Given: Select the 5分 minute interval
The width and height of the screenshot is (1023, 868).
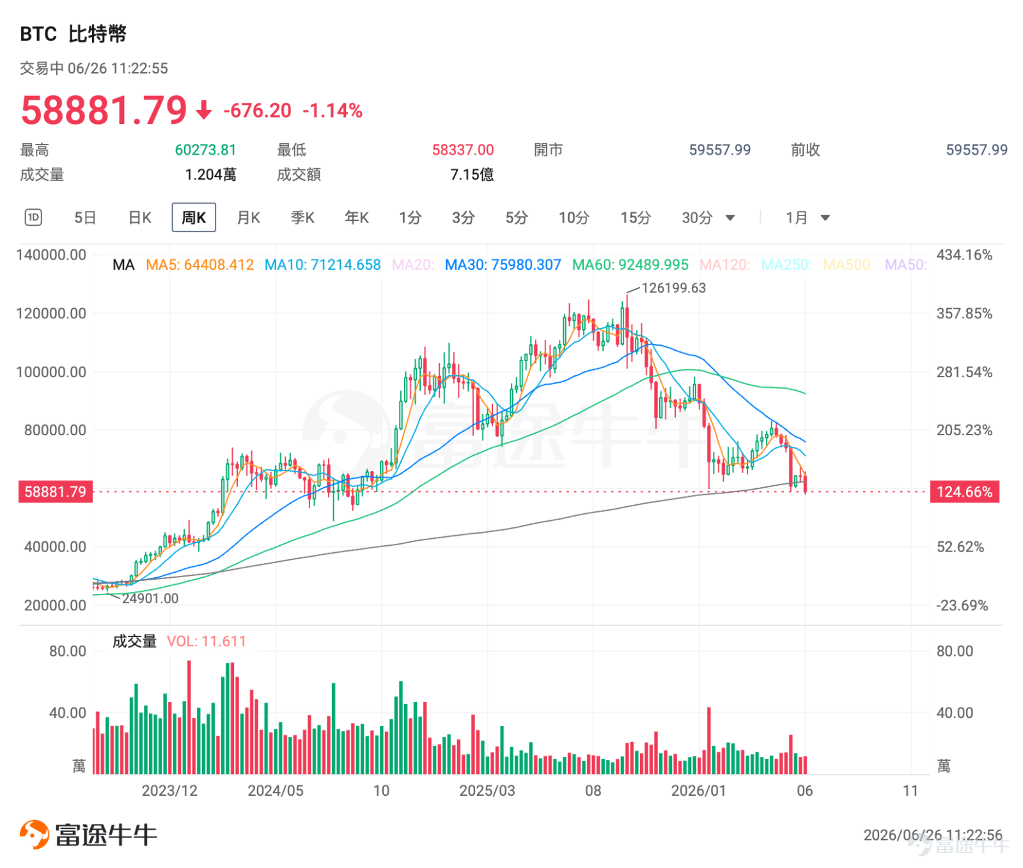Looking at the screenshot, I should tap(517, 218).
